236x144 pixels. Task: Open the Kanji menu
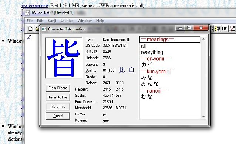click(52, 21)
